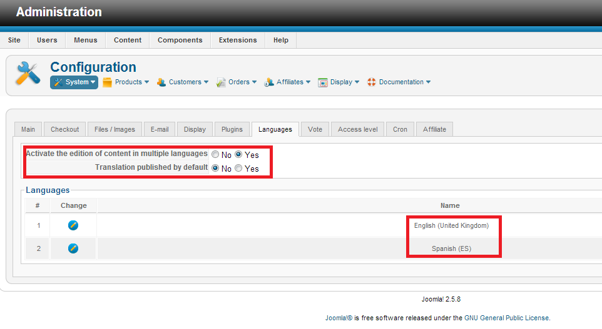Click the English (United Kingdom) language name
This screenshot has height=329, width=602.
[x=451, y=225]
